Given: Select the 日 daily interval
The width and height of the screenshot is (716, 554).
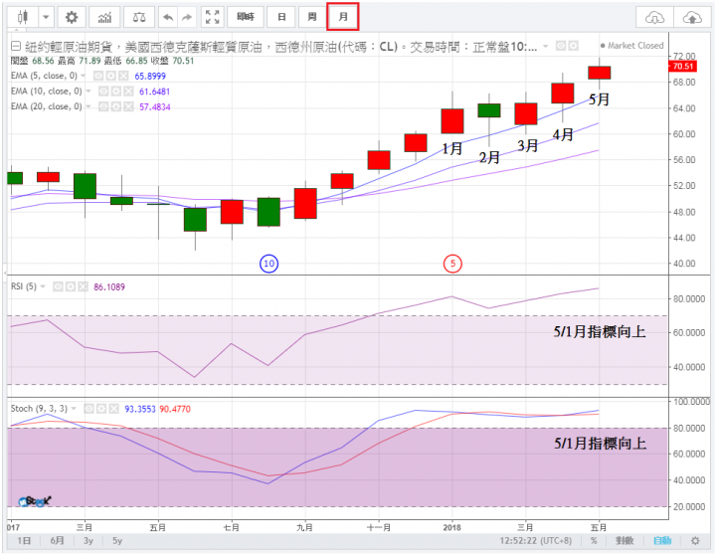Looking at the screenshot, I should (x=281, y=17).
